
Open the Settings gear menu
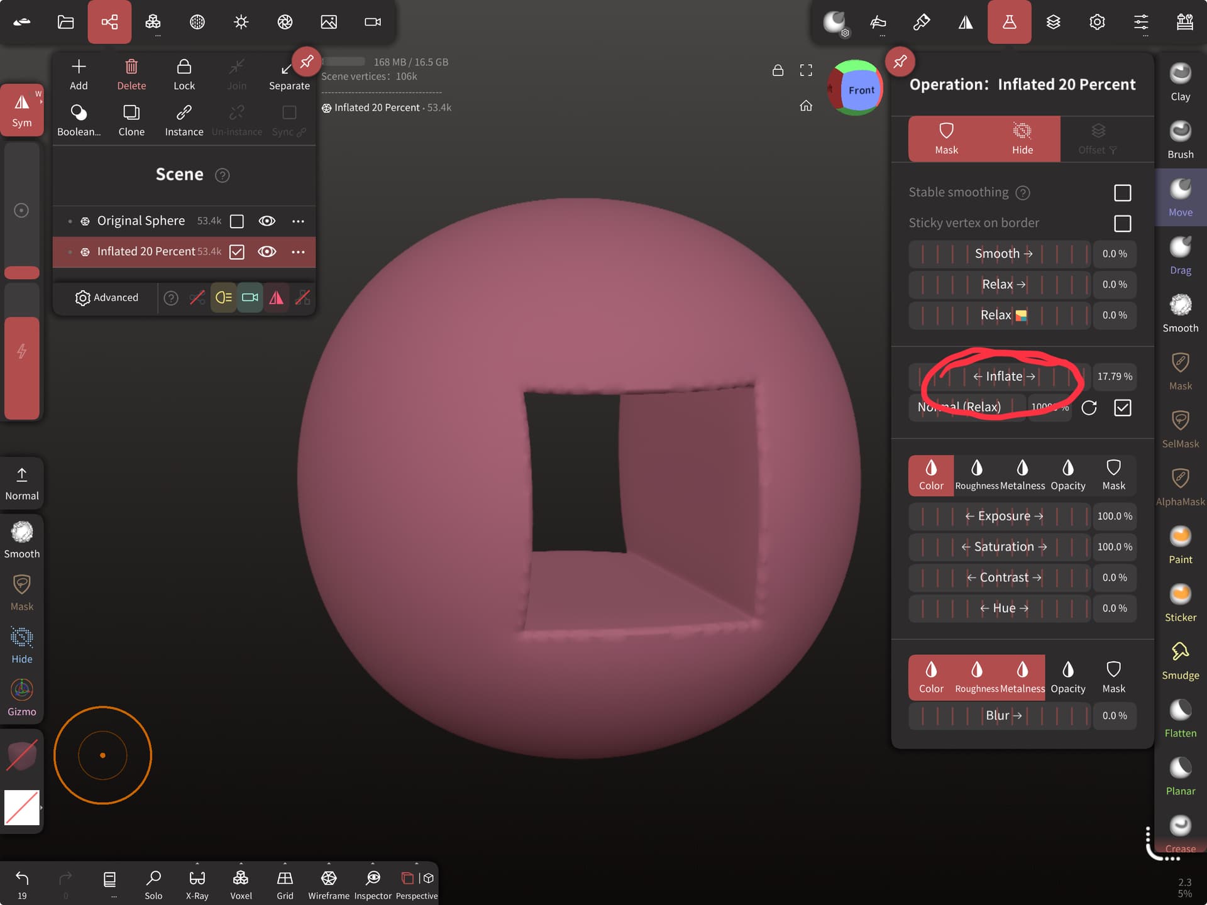(x=1097, y=22)
